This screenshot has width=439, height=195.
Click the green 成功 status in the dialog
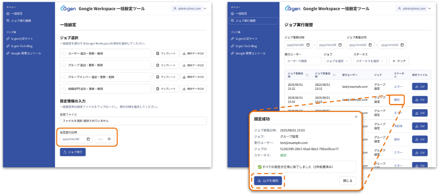(283, 155)
